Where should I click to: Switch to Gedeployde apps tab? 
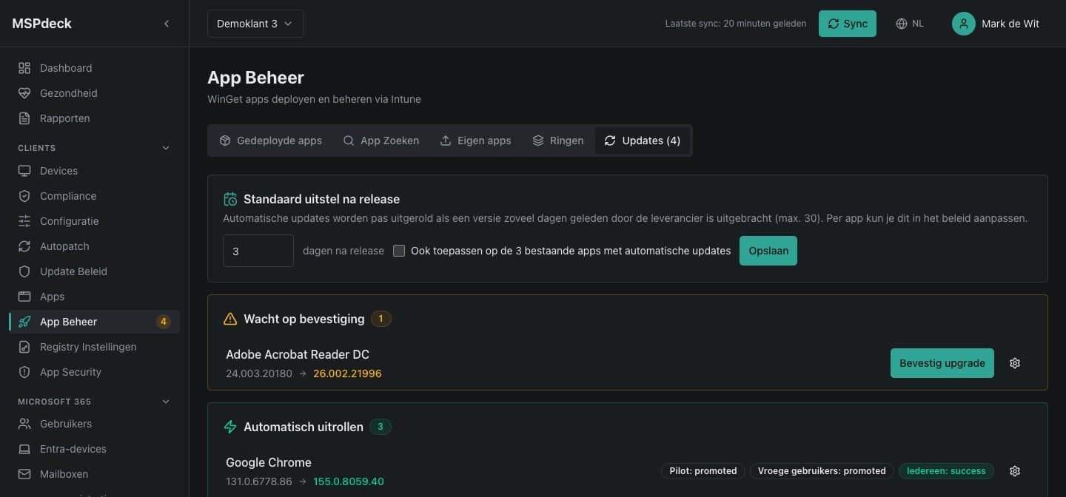(x=271, y=141)
